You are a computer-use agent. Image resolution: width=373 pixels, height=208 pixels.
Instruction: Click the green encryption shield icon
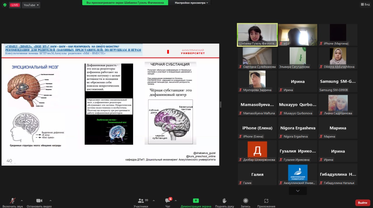point(4,5)
